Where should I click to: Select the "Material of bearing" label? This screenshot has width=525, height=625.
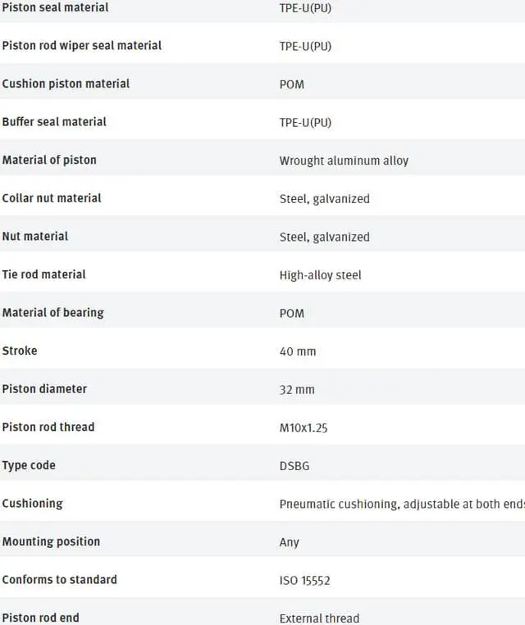[x=52, y=312]
